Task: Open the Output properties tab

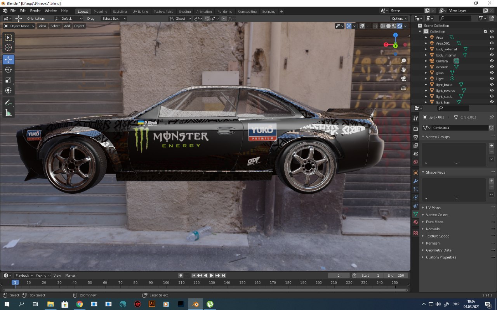Action: (415, 137)
